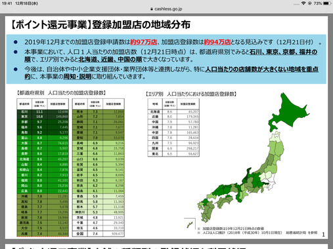Tap the 19:41 clock in status bar
This screenshot has width=333, height=249.
click(7, 3)
